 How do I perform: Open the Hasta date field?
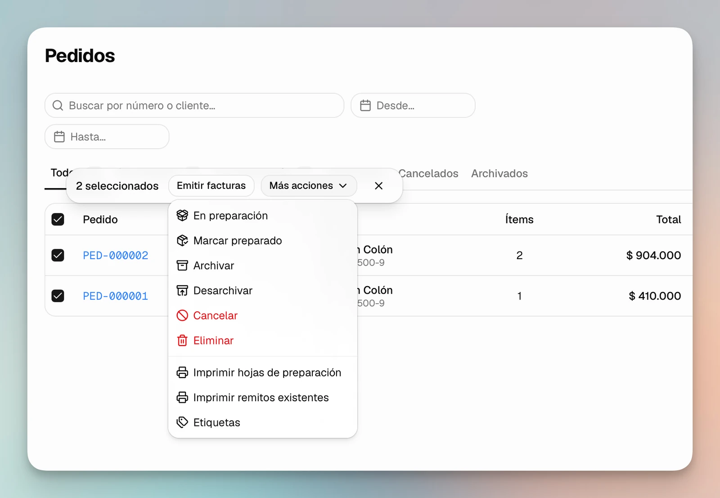(107, 136)
